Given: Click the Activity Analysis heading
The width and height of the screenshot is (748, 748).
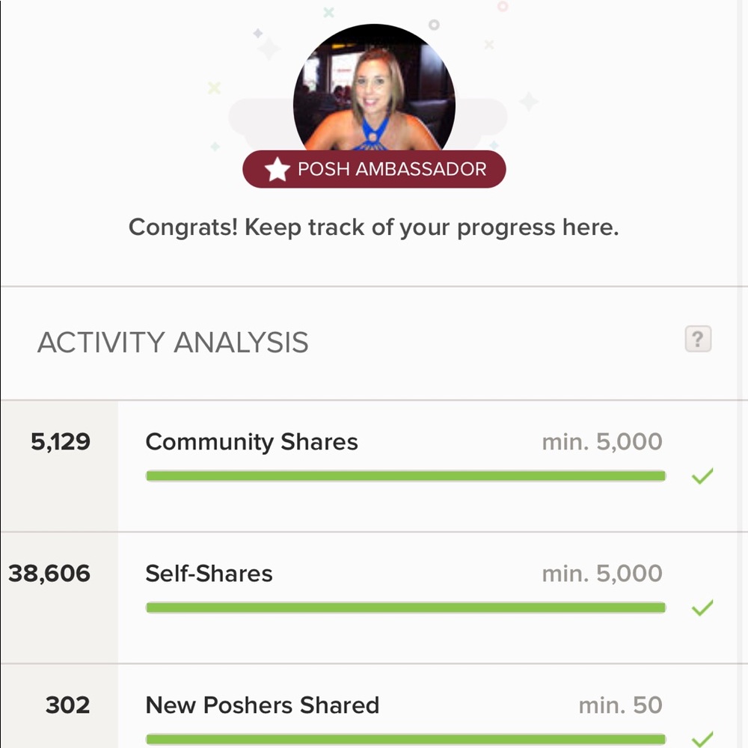Looking at the screenshot, I should click(x=173, y=343).
